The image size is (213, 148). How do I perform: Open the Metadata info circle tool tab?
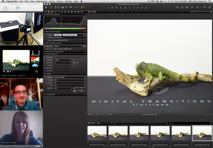[75, 12]
